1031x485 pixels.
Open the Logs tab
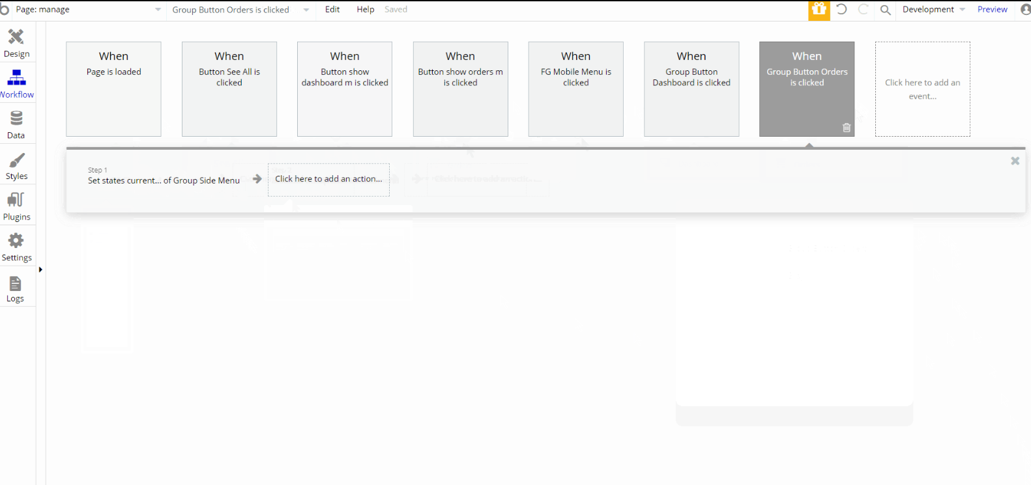tap(16, 288)
